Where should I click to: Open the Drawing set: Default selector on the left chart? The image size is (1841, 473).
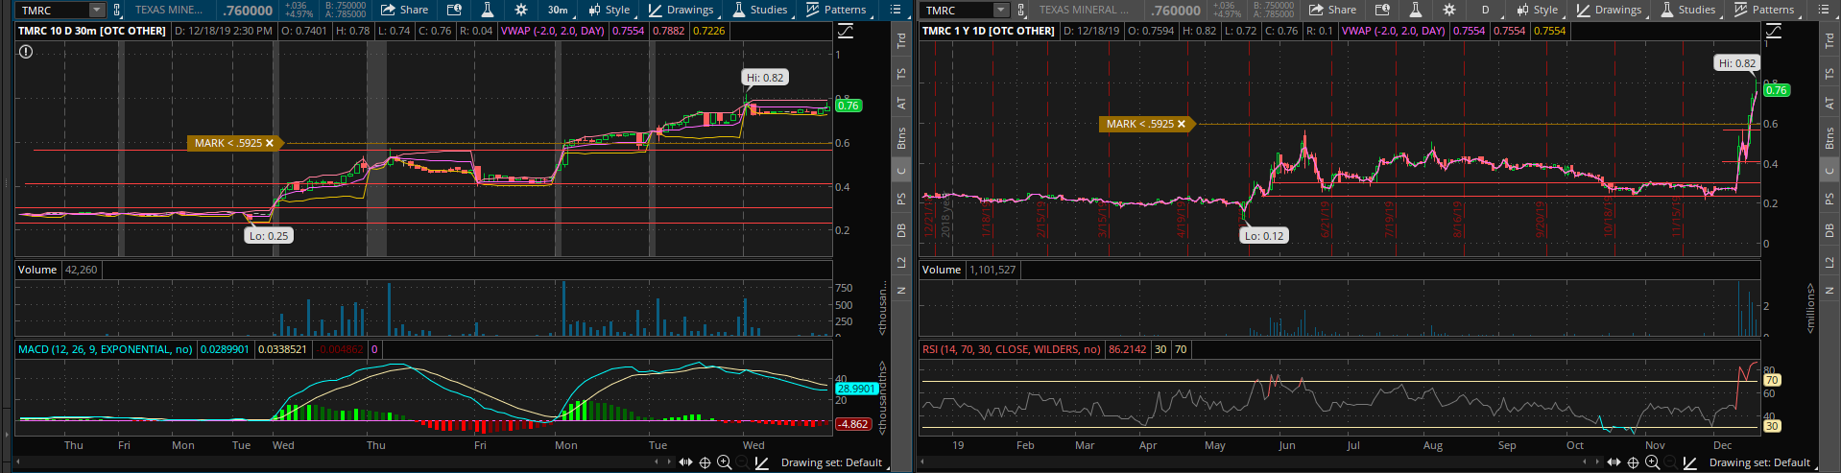tap(830, 462)
